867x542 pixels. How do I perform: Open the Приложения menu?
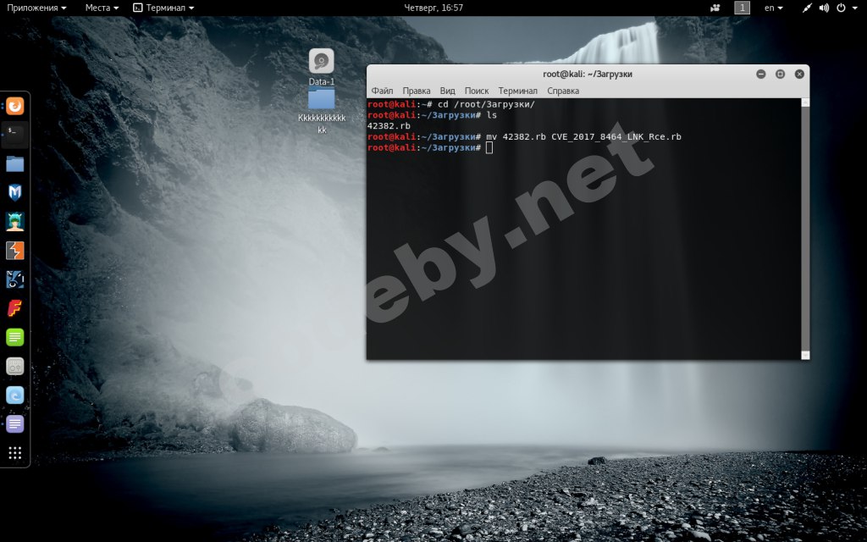(36, 8)
